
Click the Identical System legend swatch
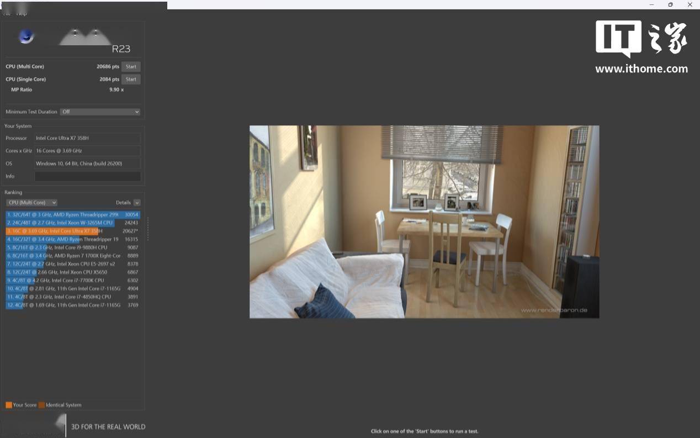(x=42, y=405)
